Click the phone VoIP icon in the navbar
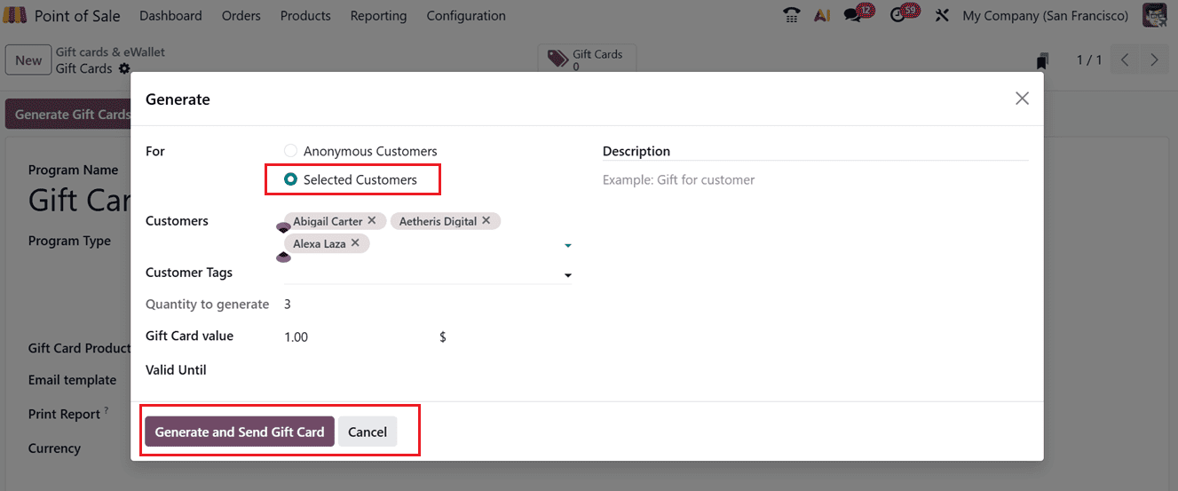Image resolution: width=1178 pixels, height=491 pixels. click(x=792, y=16)
